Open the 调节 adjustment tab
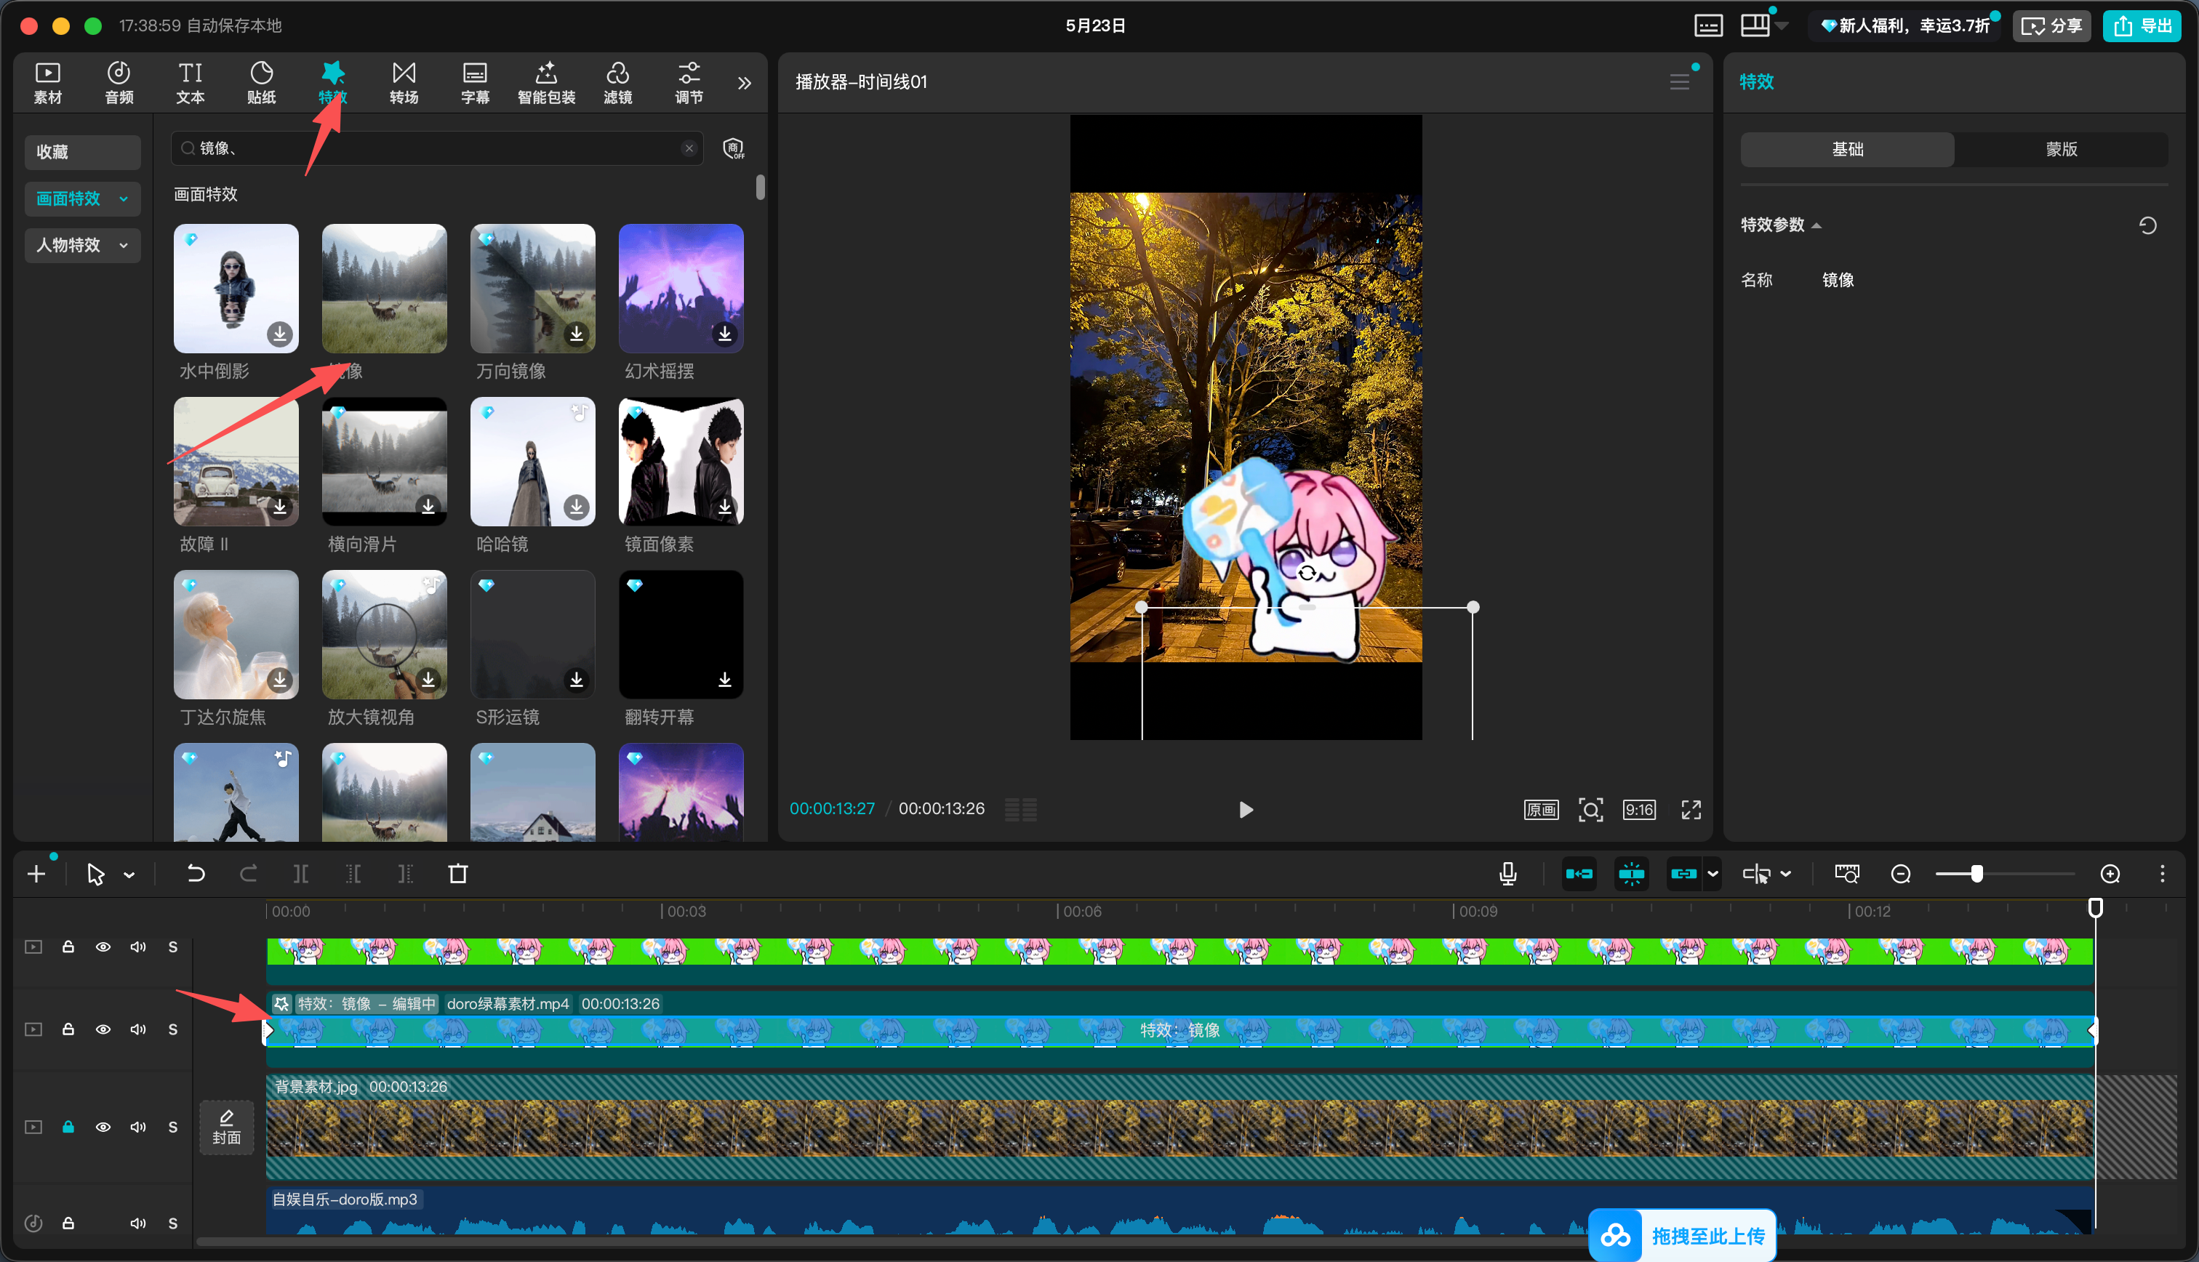Viewport: 2199px width, 1262px height. tap(689, 82)
